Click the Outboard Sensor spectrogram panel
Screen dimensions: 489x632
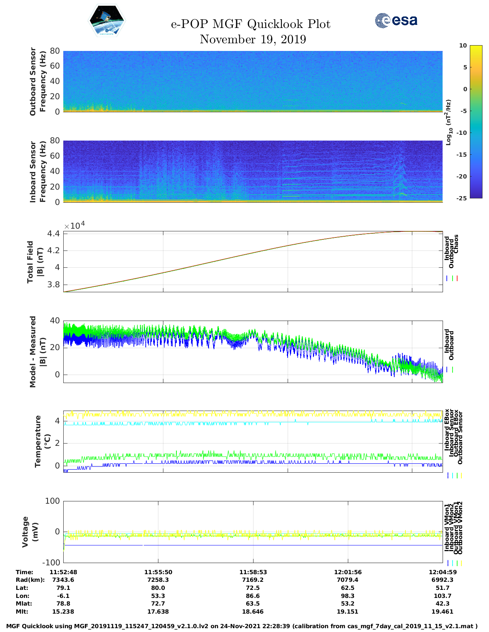pyautogui.click(x=253, y=81)
